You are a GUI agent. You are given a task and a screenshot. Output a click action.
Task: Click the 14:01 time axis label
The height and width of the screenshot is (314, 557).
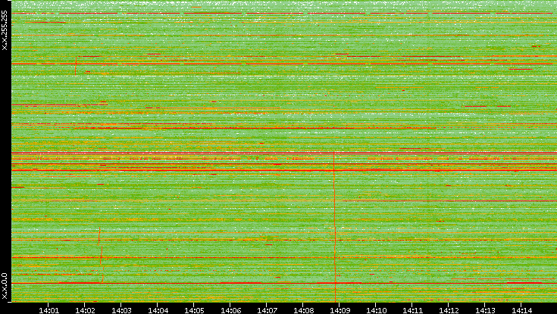(49, 309)
